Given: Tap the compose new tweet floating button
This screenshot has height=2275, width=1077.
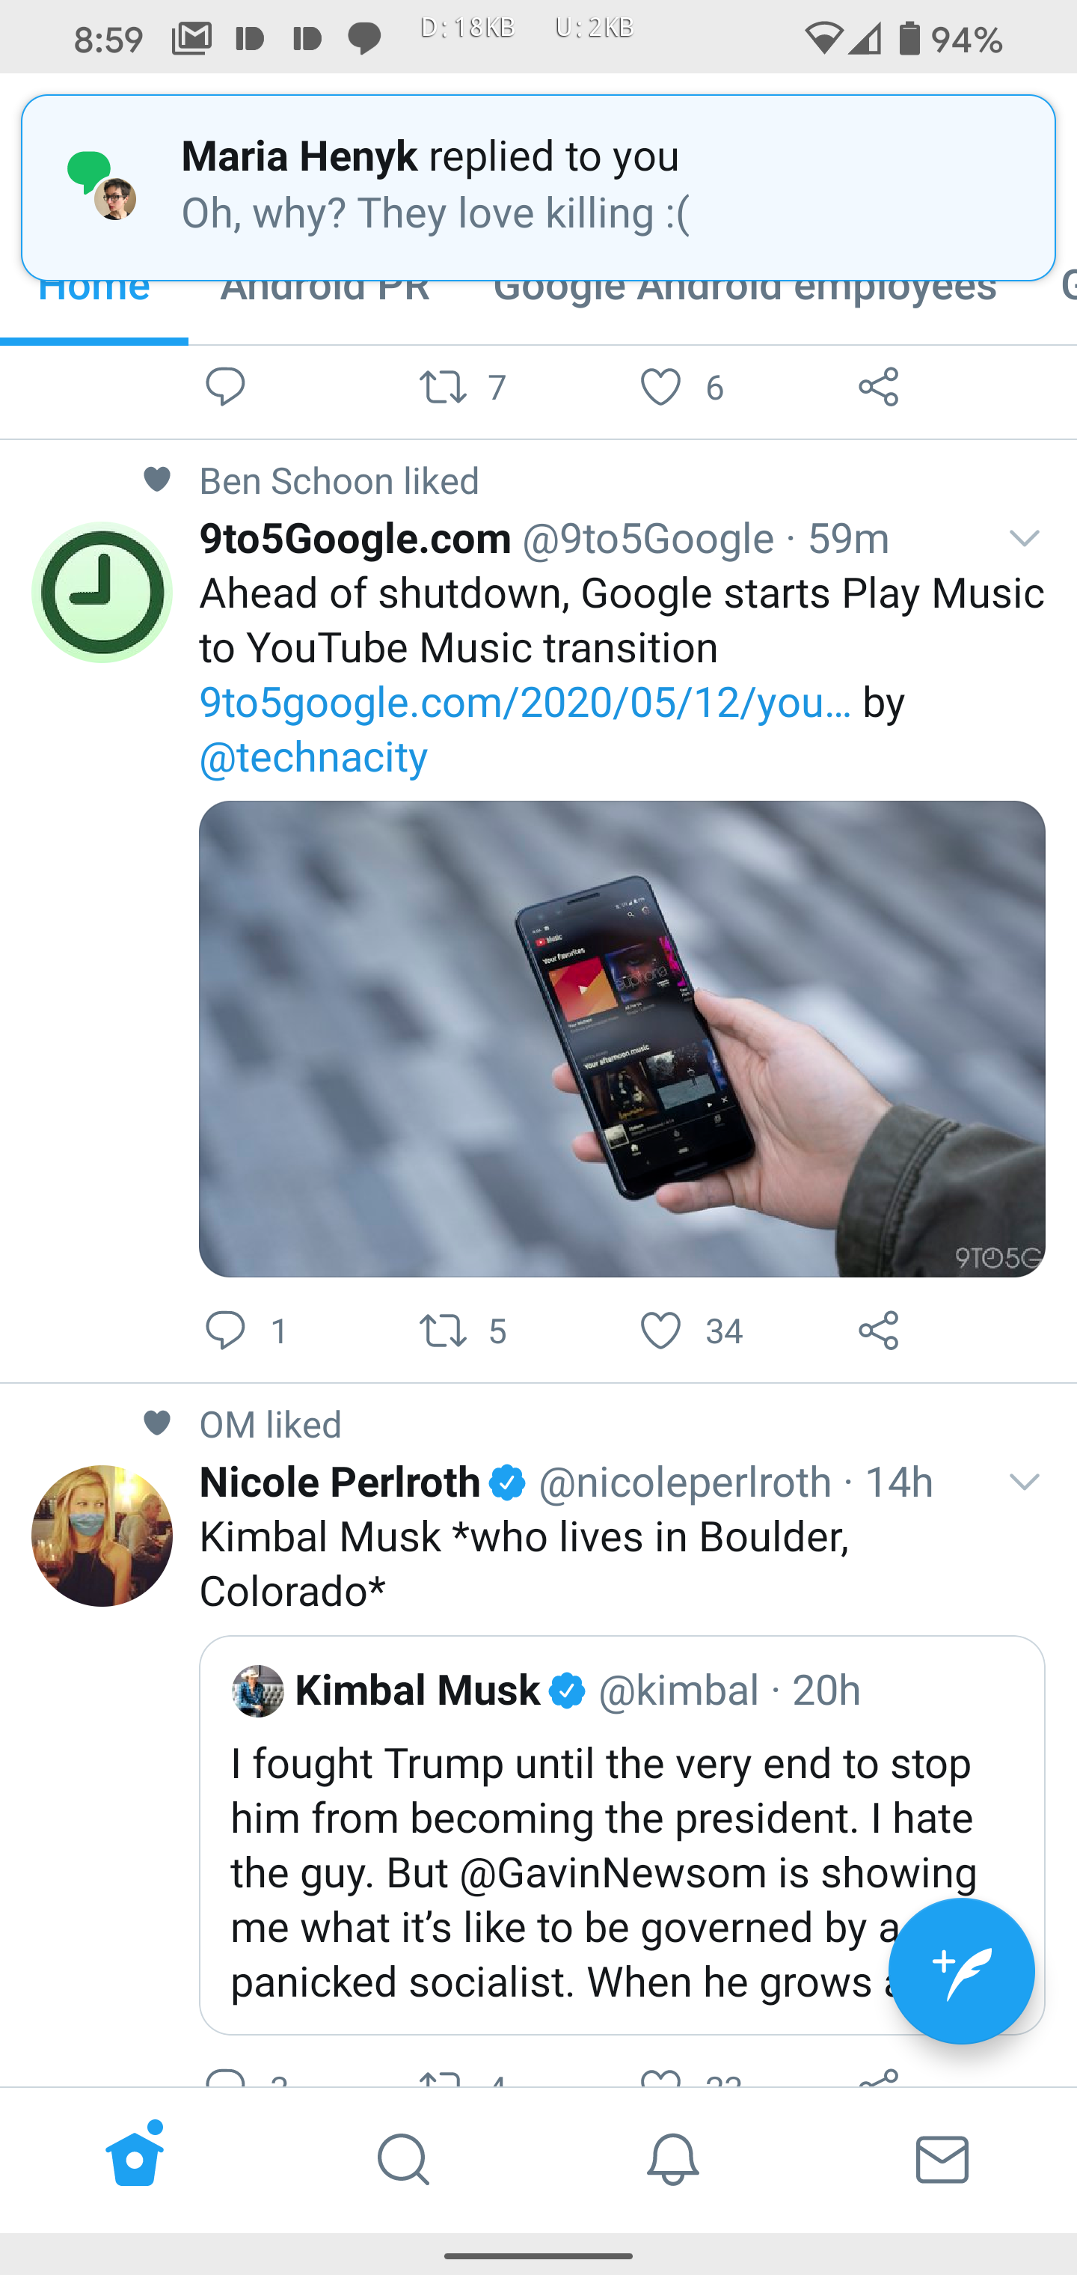Looking at the screenshot, I should click(x=961, y=1970).
